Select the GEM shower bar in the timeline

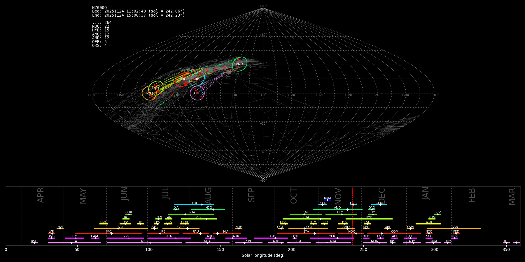(x=379, y=205)
